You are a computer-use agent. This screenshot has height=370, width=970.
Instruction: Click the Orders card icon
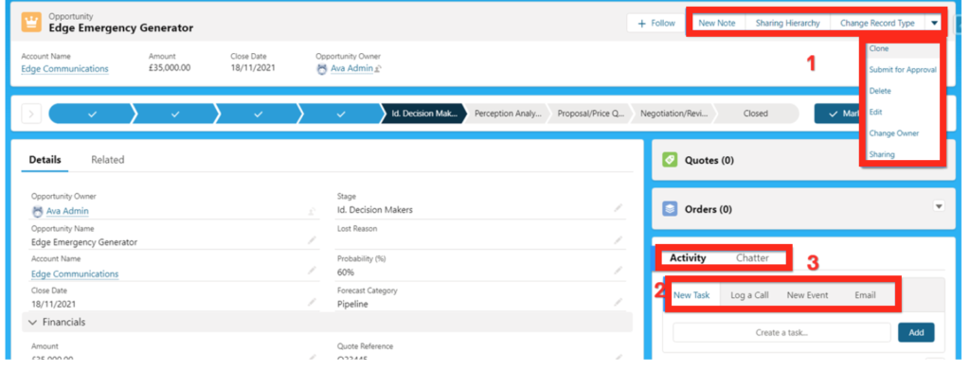(670, 209)
